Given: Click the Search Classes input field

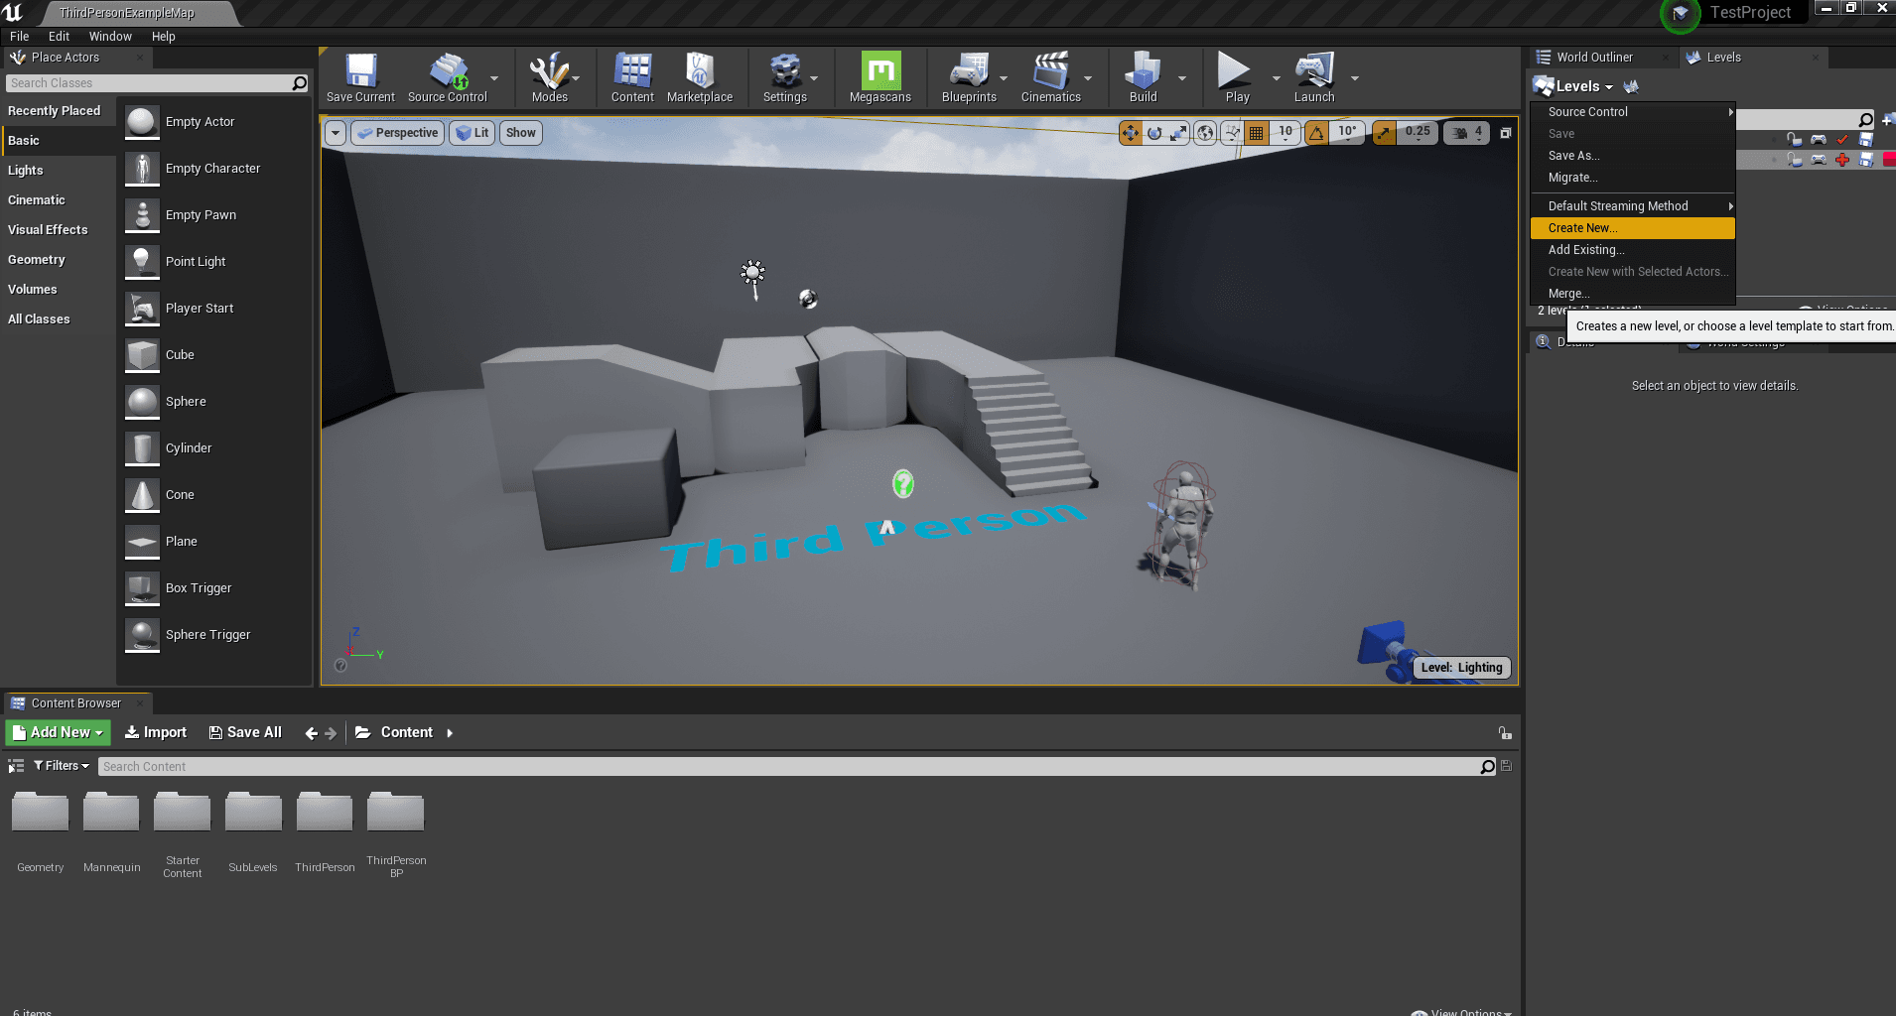Looking at the screenshot, I should 157,83.
